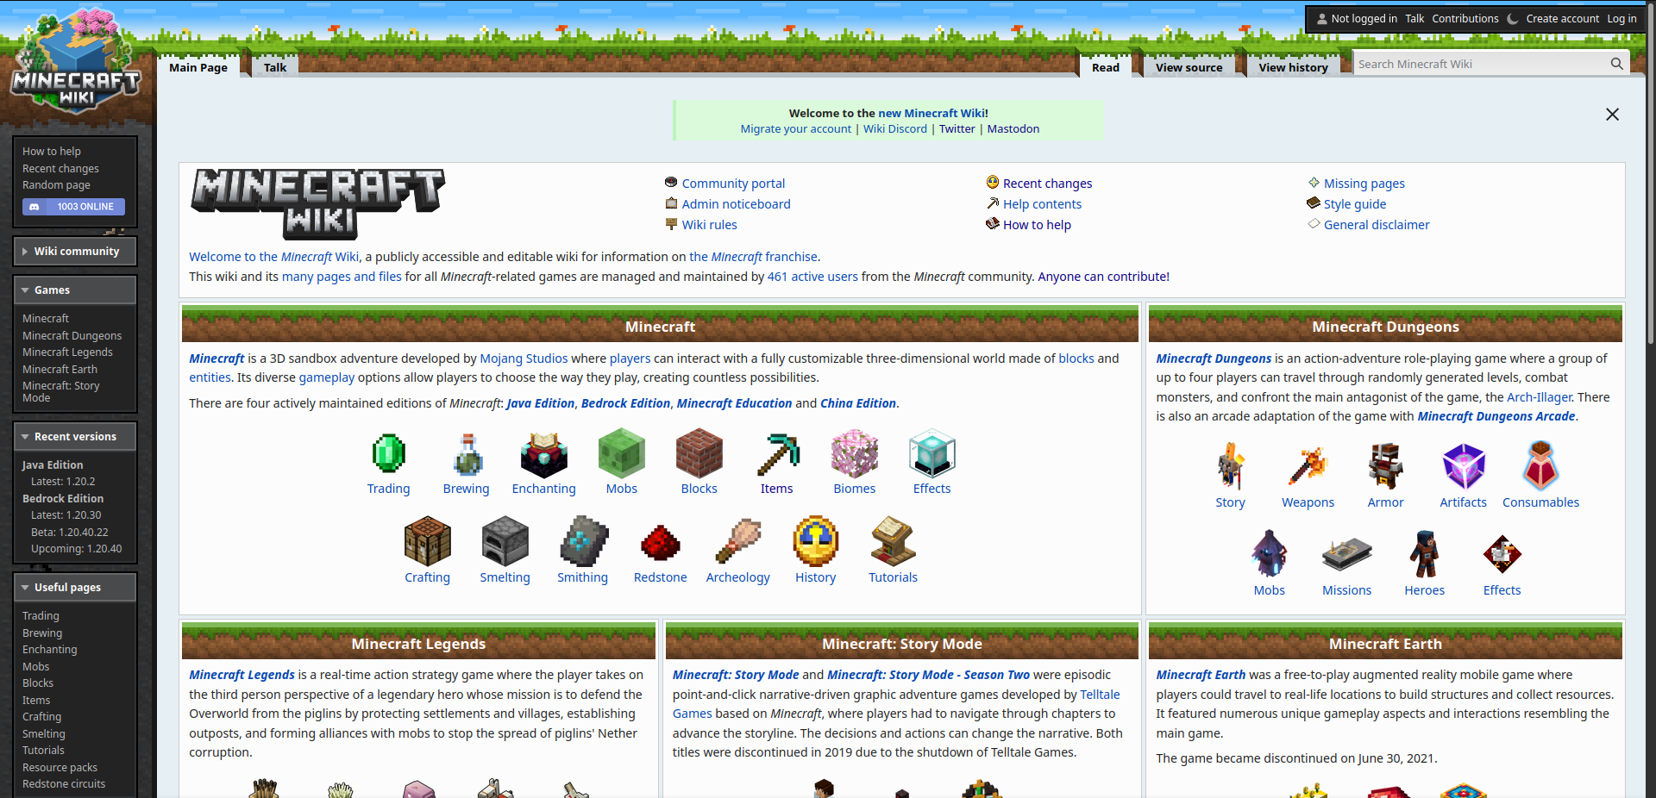Click the slime Mobs icon under Minecraft
This screenshot has height=798, width=1656.
point(622,454)
